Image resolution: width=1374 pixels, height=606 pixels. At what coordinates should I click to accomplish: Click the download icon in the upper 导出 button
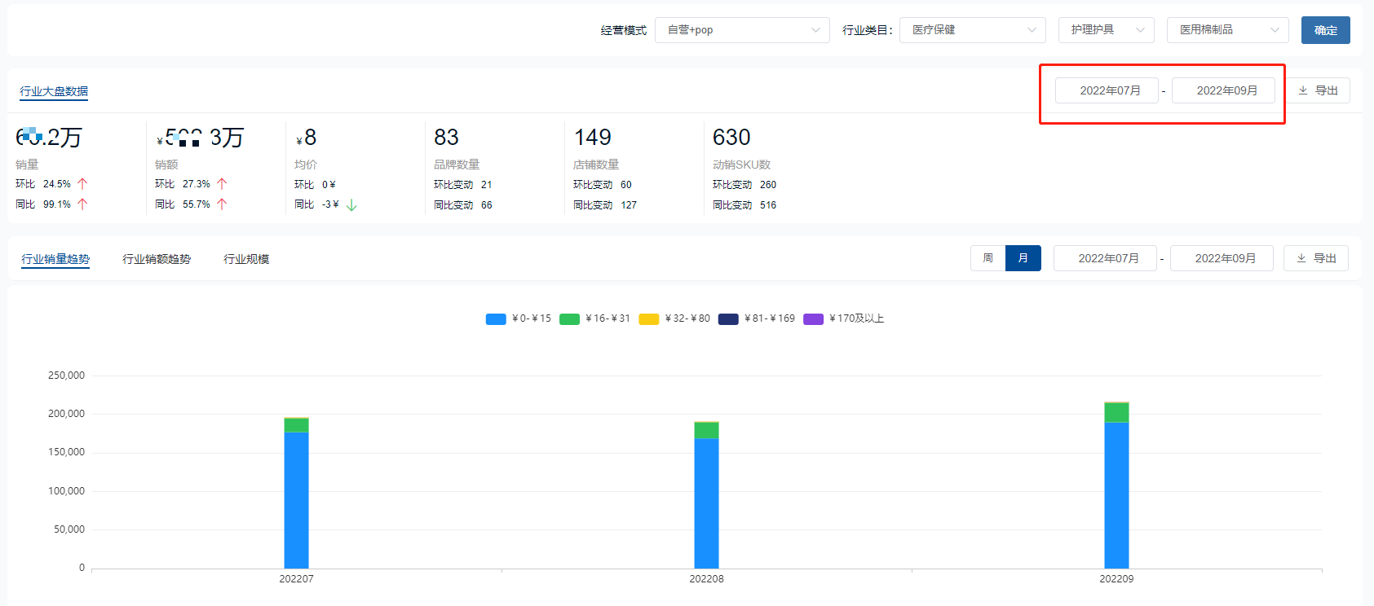(x=1303, y=90)
